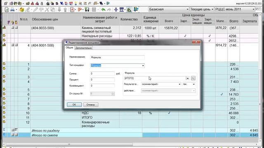Click the Процент input field
Viewport: 264px width, 148px height.
point(102,79)
